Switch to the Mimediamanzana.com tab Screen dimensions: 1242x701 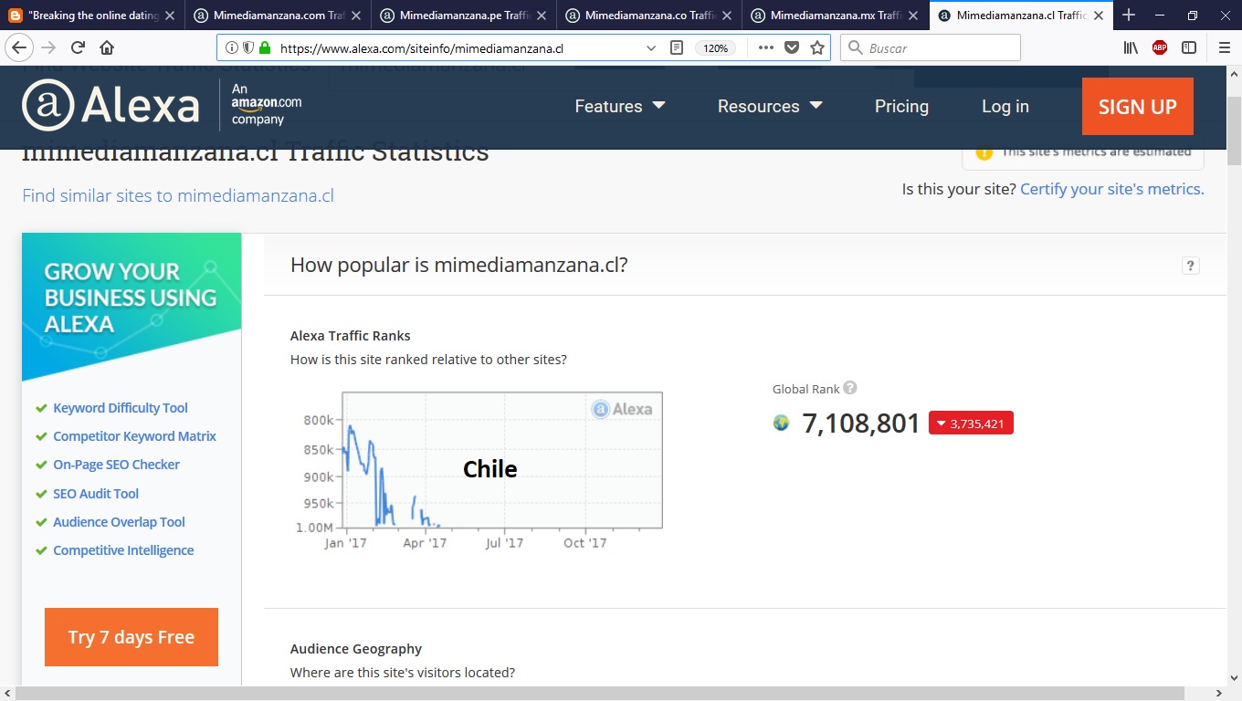point(278,16)
